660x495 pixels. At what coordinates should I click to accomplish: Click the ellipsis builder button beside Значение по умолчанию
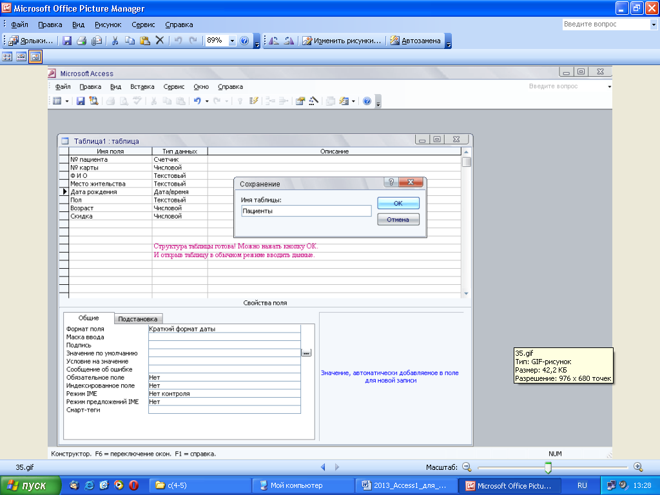click(306, 353)
